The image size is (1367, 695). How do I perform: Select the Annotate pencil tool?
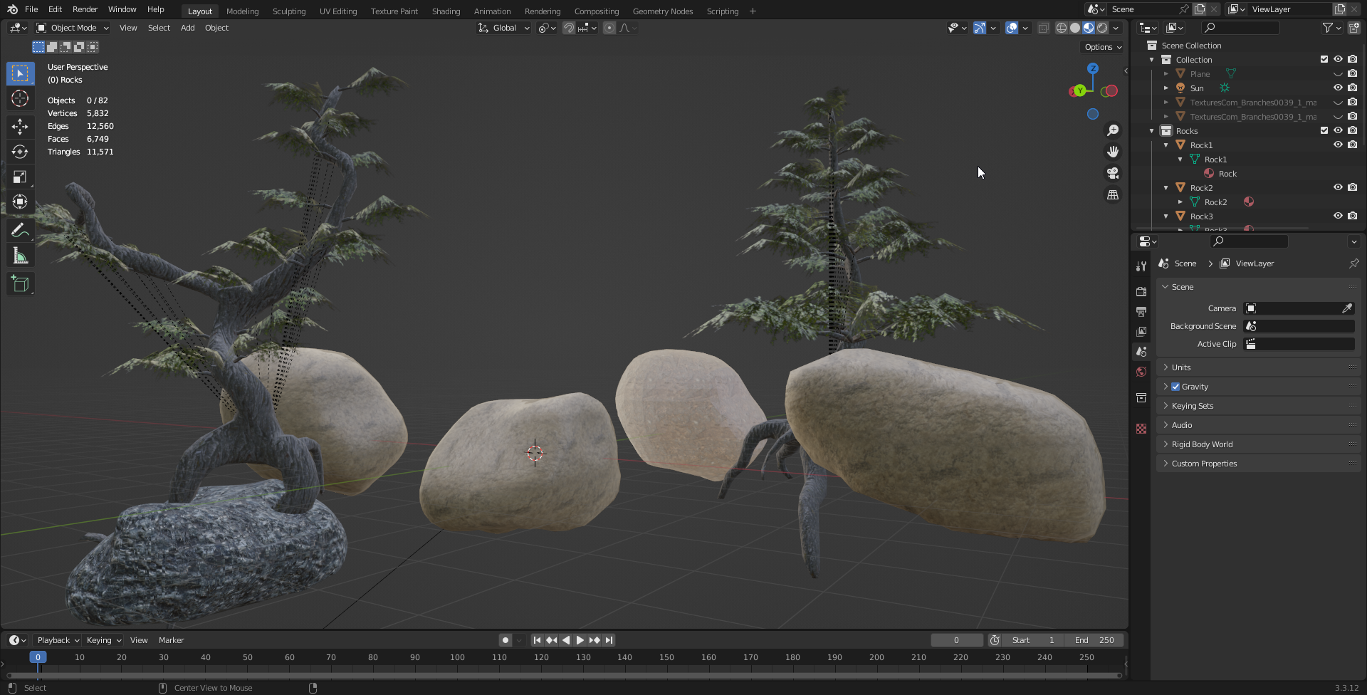[x=20, y=230]
